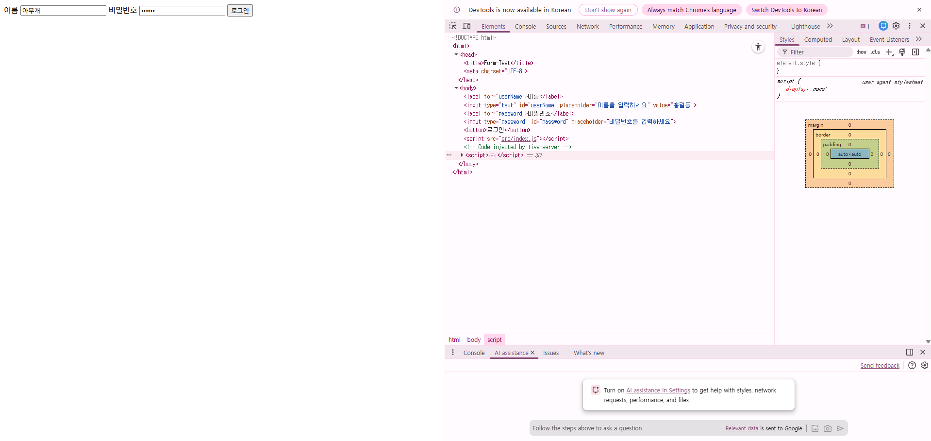Screen dimensions: 931x441
Task: Activate the inspect element picker icon
Action: click(x=453, y=26)
